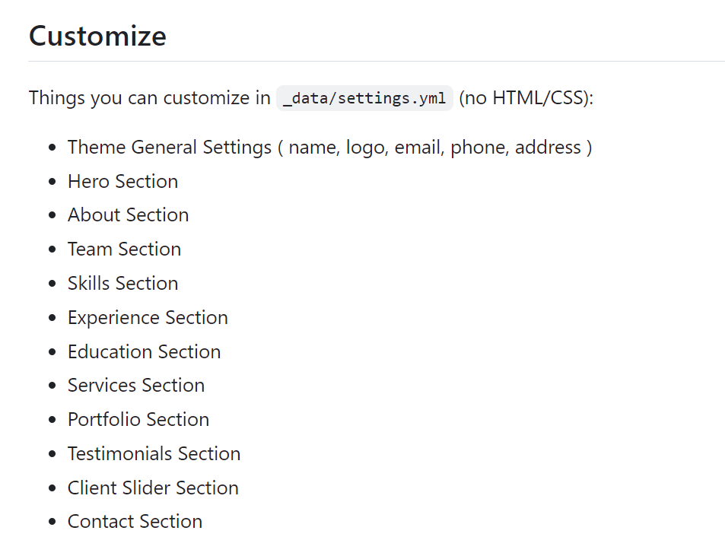This screenshot has height=556, width=725.
Task: Click the "Things you can customize in" text
Action: coord(149,98)
